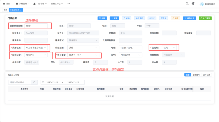Click the 总金额 field showing 5
The image size is (219, 122).
click(169, 62)
